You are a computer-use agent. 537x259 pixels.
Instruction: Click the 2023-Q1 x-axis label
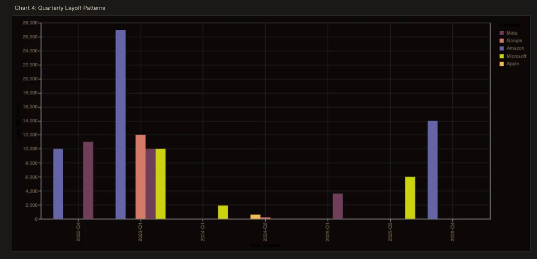(141, 231)
